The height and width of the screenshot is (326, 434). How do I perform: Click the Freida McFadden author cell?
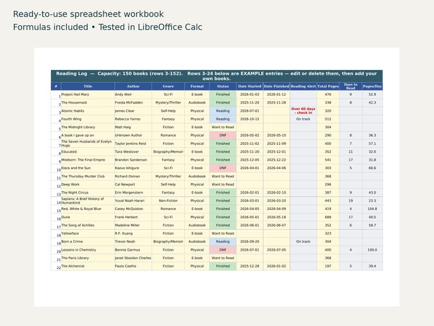coord(133,102)
